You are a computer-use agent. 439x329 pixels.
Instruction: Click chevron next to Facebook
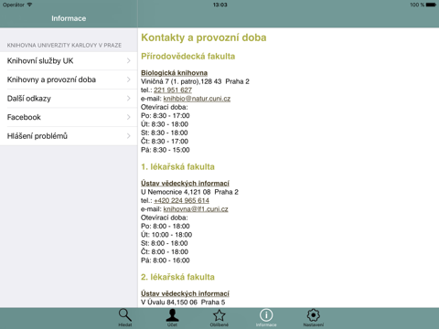tap(129, 117)
